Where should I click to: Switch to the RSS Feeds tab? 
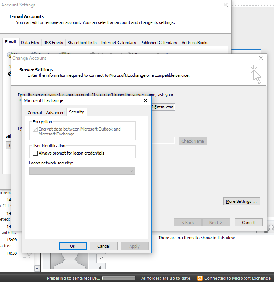53,43
